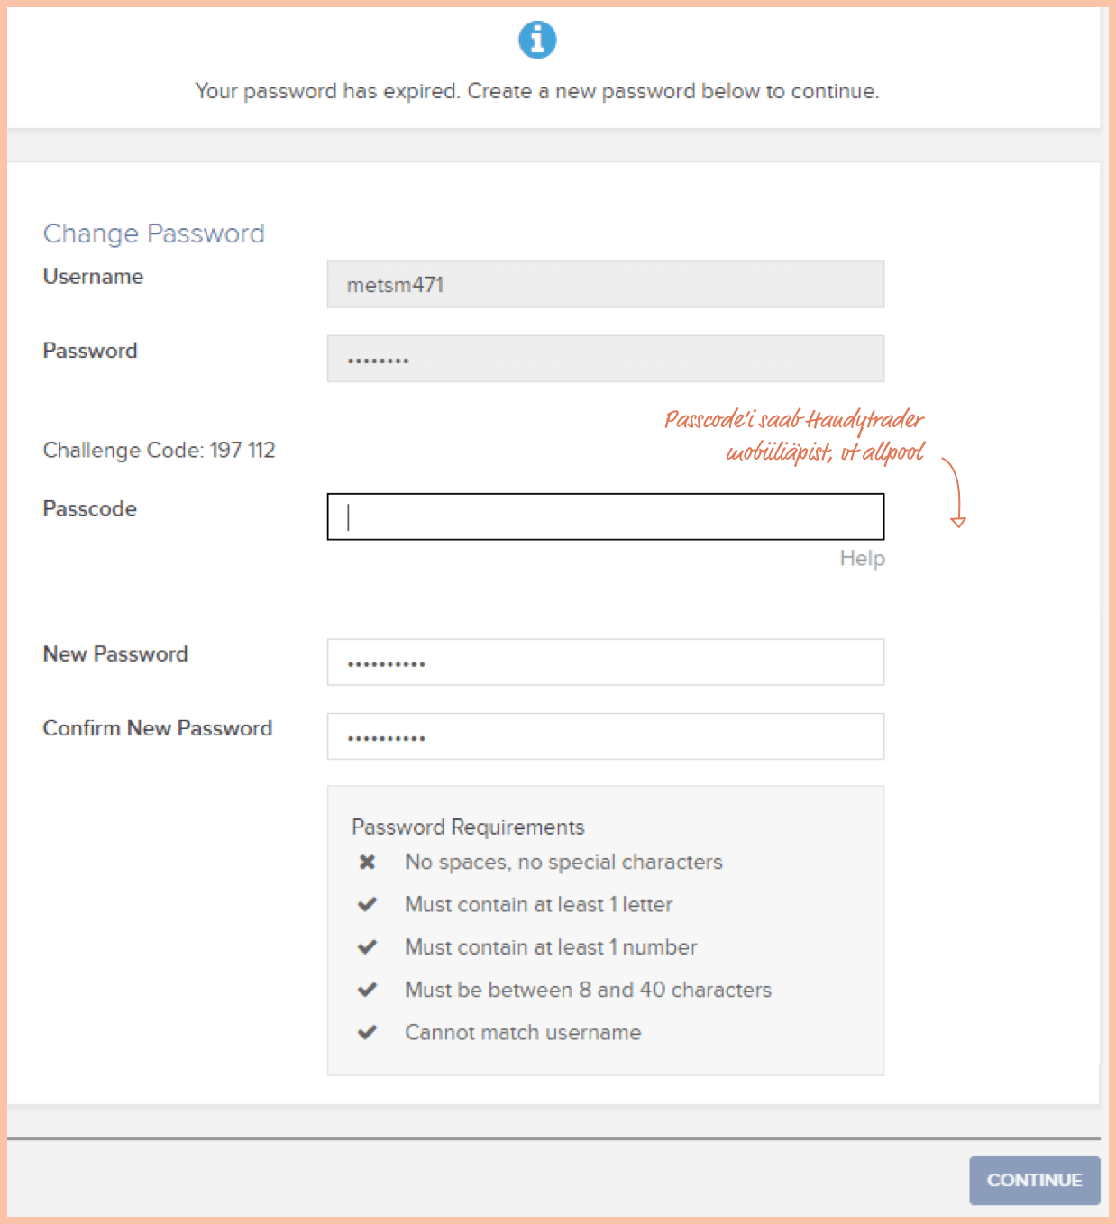
Task: Focus the Passcode input field
Action: click(x=606, y=516)
